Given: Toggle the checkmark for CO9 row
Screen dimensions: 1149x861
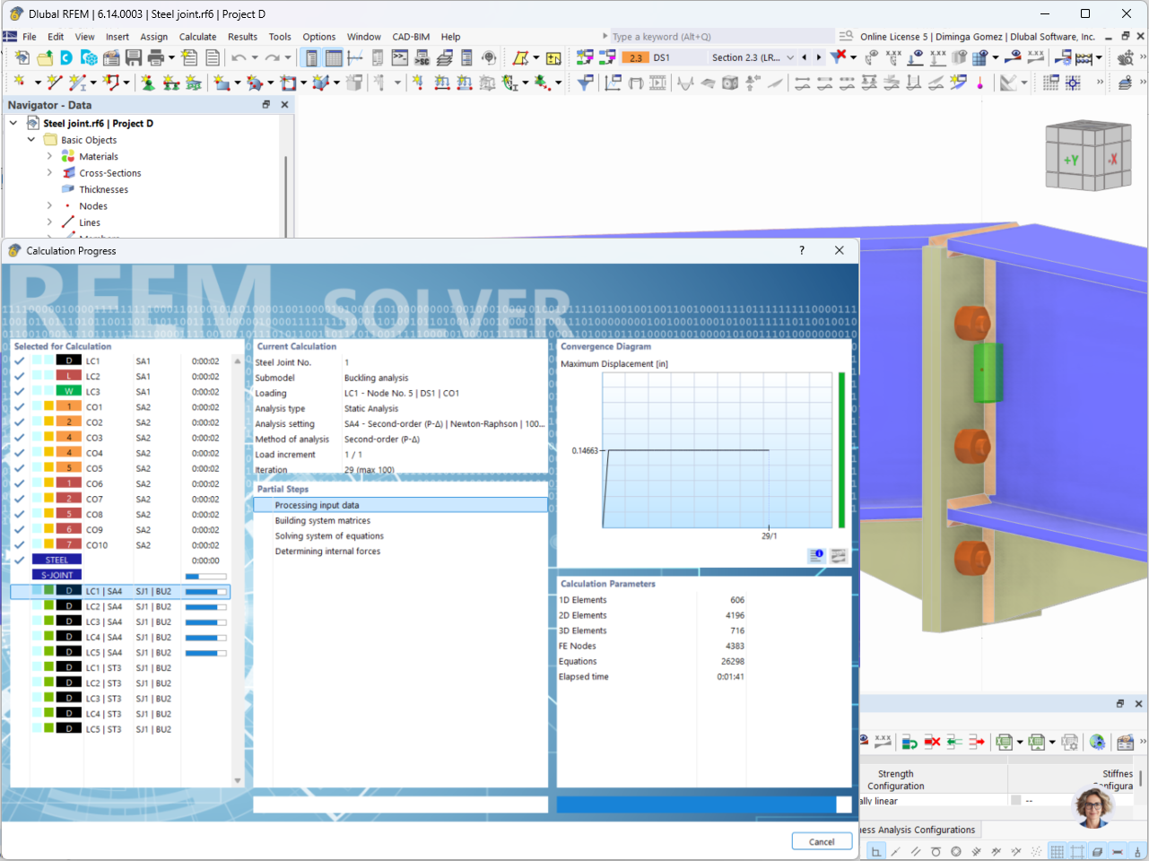Looking at the screenshot, I should (19, 530).
